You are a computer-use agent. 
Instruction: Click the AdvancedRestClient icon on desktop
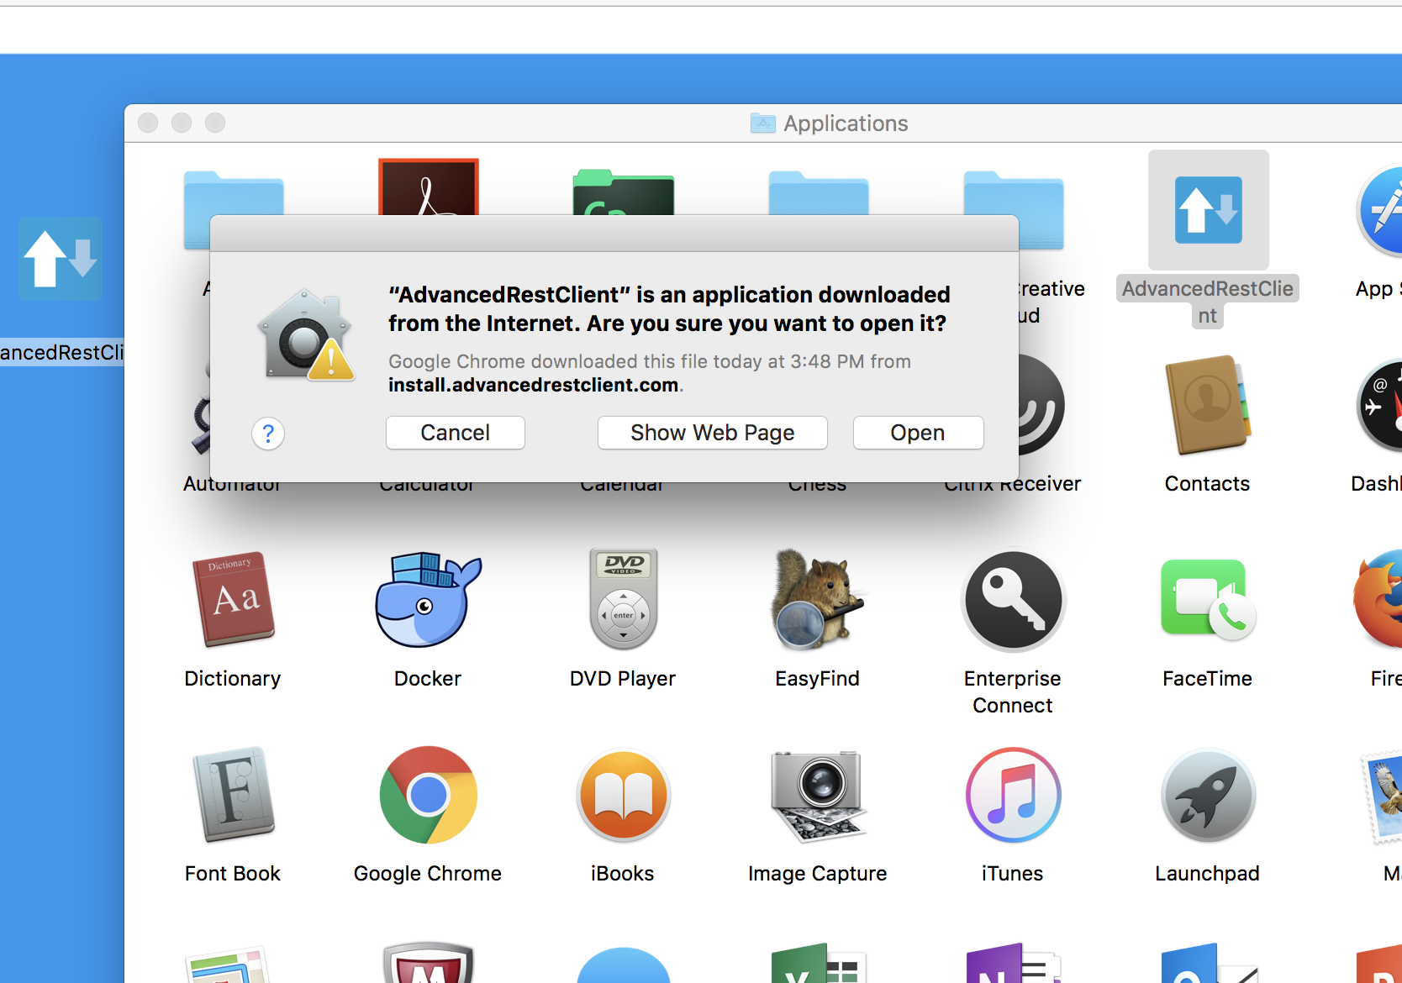point(61,259)
